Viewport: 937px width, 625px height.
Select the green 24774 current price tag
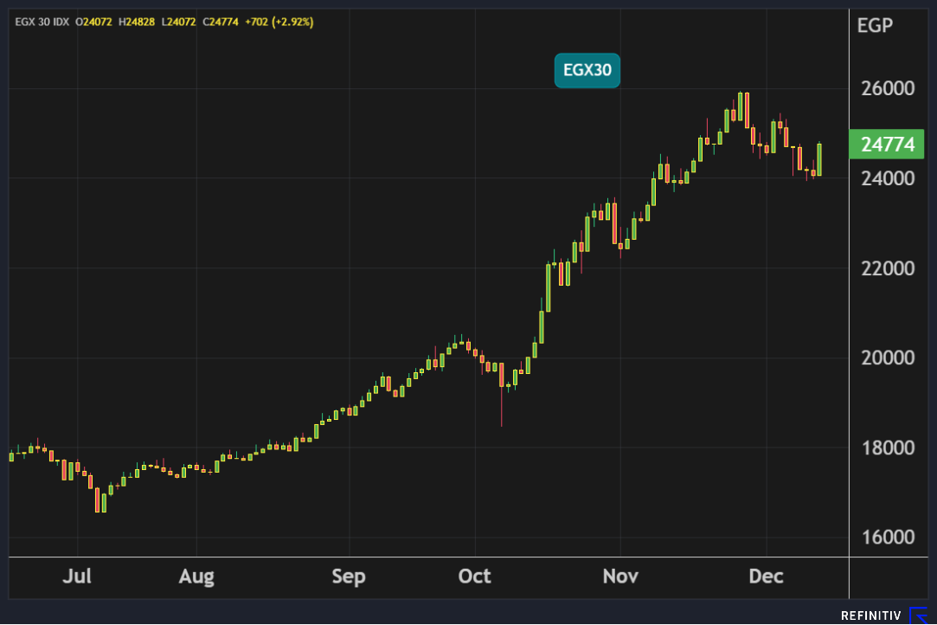[x=888, y=145]
